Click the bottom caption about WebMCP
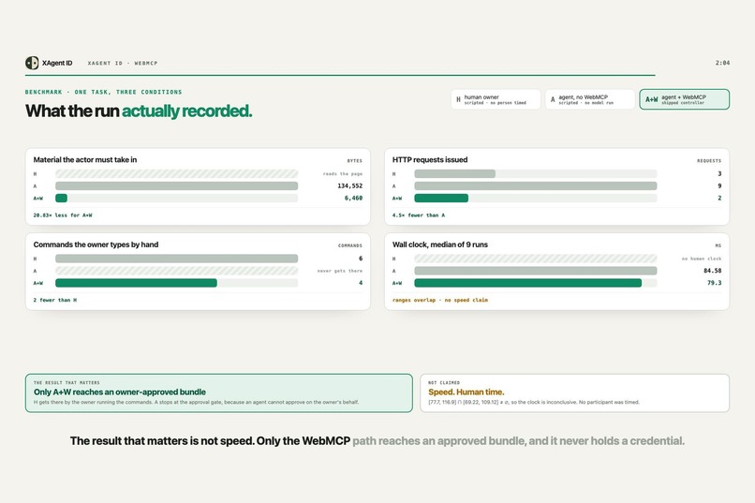 [377, 441]
